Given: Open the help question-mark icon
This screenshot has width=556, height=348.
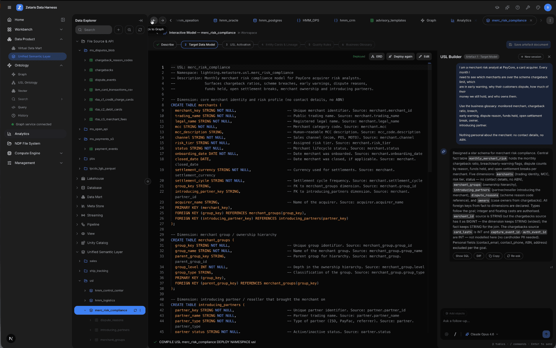Looking at the screenshot, I should tap(518, 7).
